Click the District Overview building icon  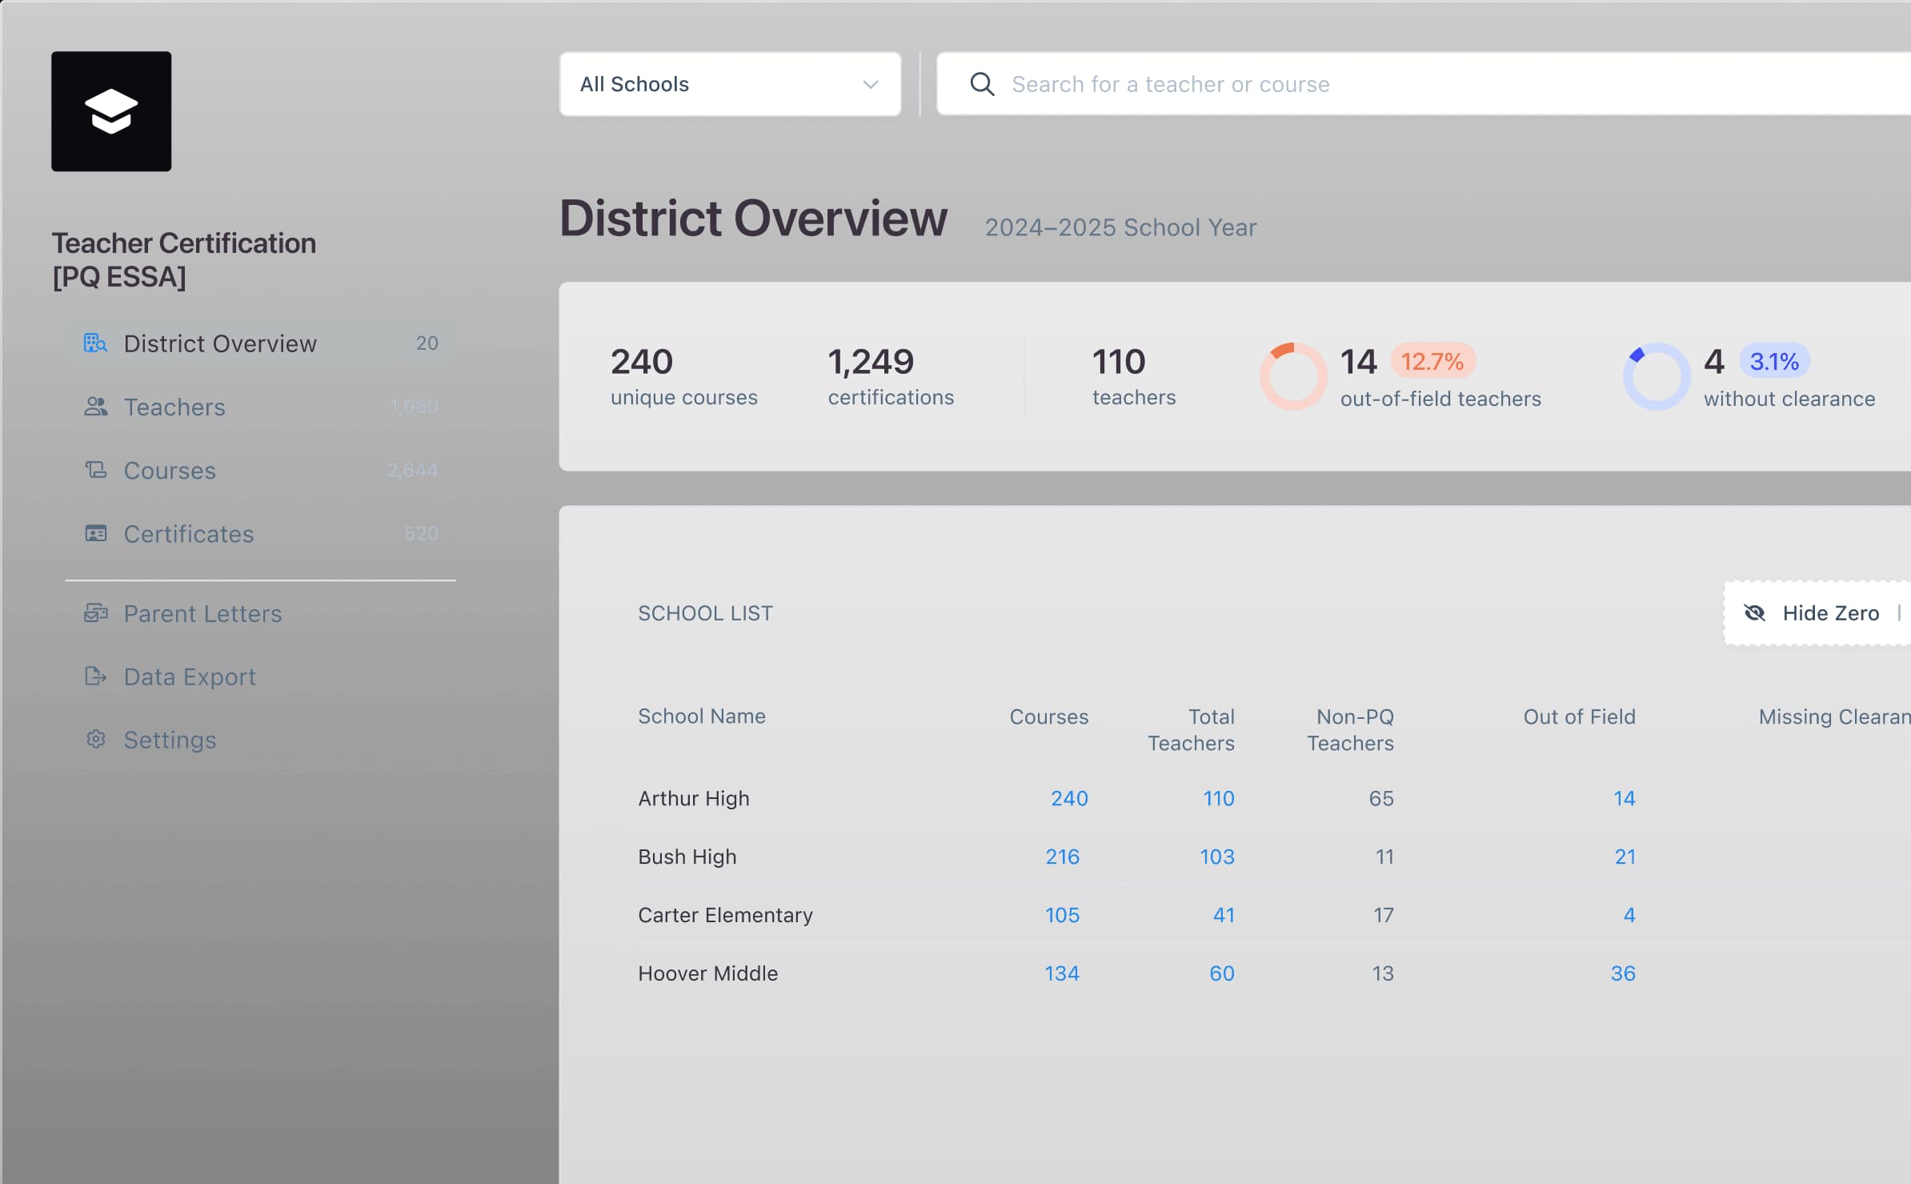tap(95, 343)
